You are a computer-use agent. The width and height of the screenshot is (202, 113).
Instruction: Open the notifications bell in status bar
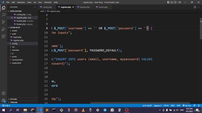199,105
